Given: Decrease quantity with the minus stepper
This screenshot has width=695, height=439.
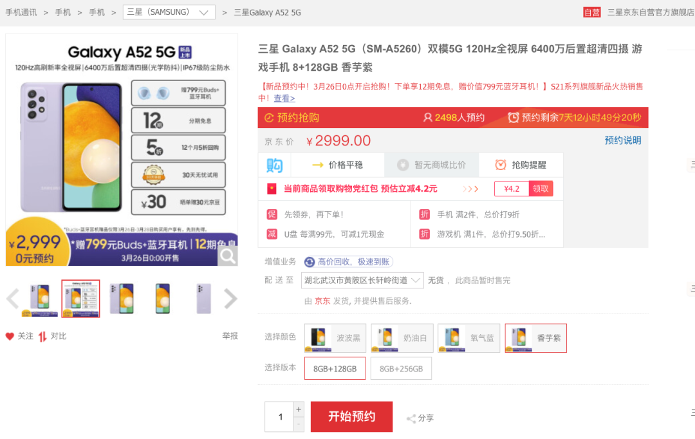Looking at the screenshot, I should coord(299,424).
